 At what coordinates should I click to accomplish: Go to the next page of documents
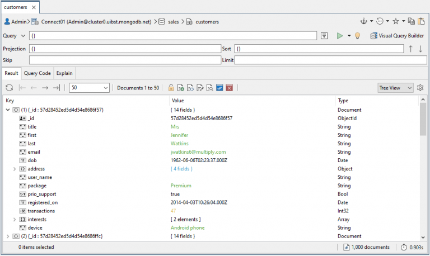[45, 88]
